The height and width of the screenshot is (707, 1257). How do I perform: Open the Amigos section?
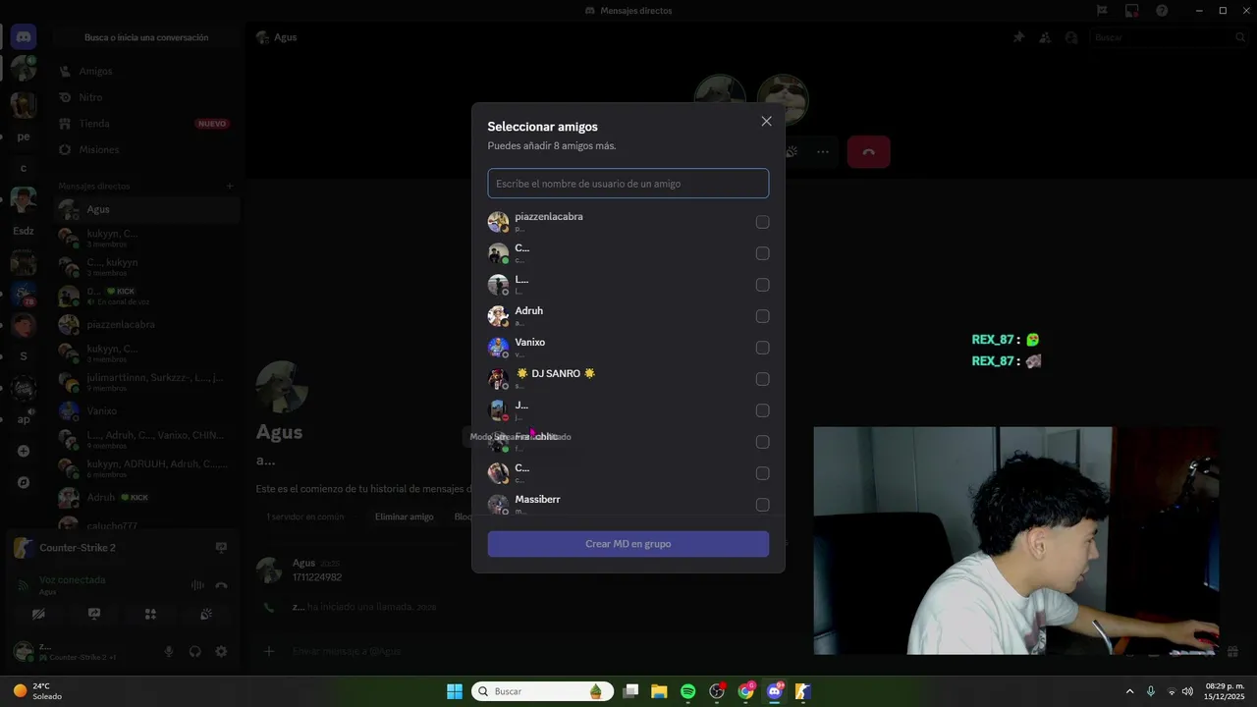[x=147, y=72]
